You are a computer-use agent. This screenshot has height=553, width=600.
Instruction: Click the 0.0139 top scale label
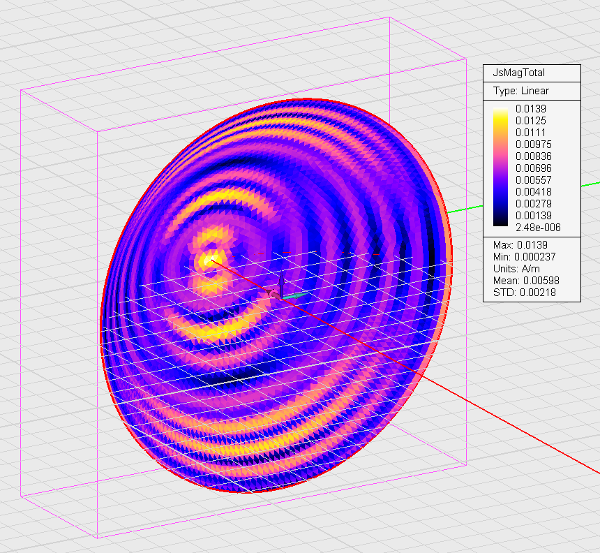click(x=530, y=109)
